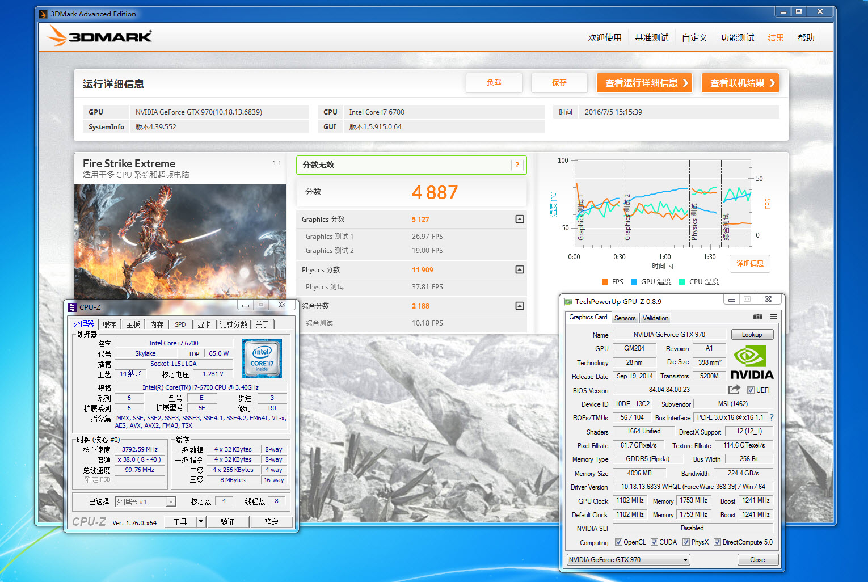This screenshot has width=868, height=582.
Task: Click the BIOS export share icon
Action: coord(734,390)
